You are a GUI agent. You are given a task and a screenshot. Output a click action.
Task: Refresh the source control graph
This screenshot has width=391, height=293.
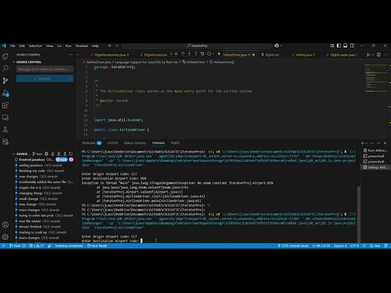pos(71,154)
